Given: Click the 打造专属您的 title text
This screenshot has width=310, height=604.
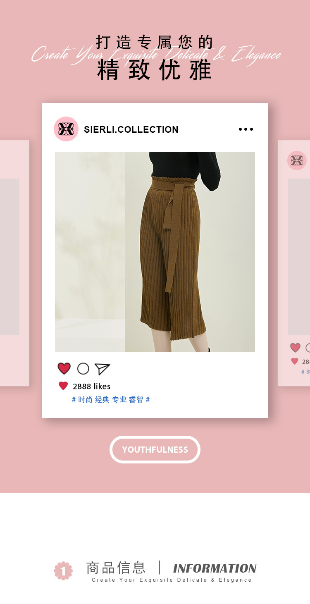Looking at the screenshot, I should pyautogui.click(x=155, y=42).
